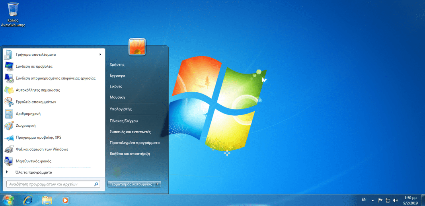
Task: Open Μουσική from Start menu
Action: point(117,97)
